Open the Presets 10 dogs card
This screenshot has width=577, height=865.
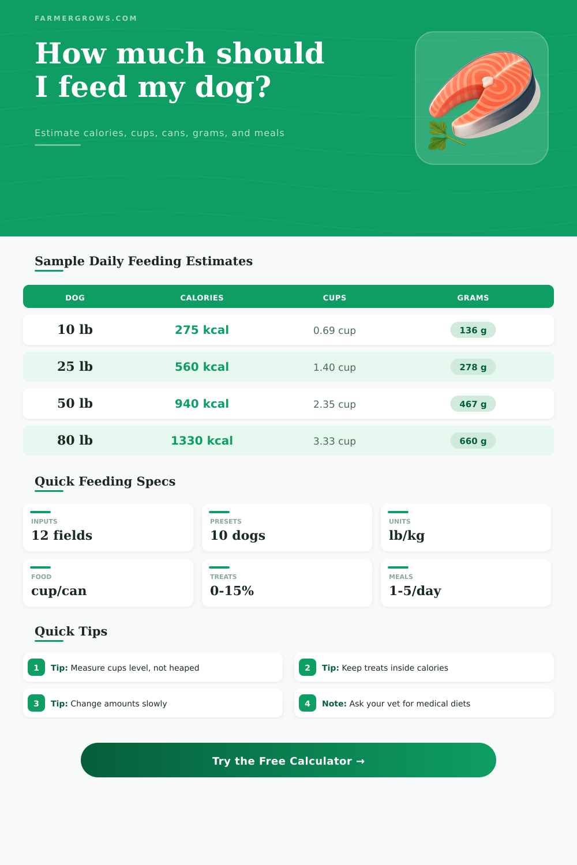pos(287,528)
